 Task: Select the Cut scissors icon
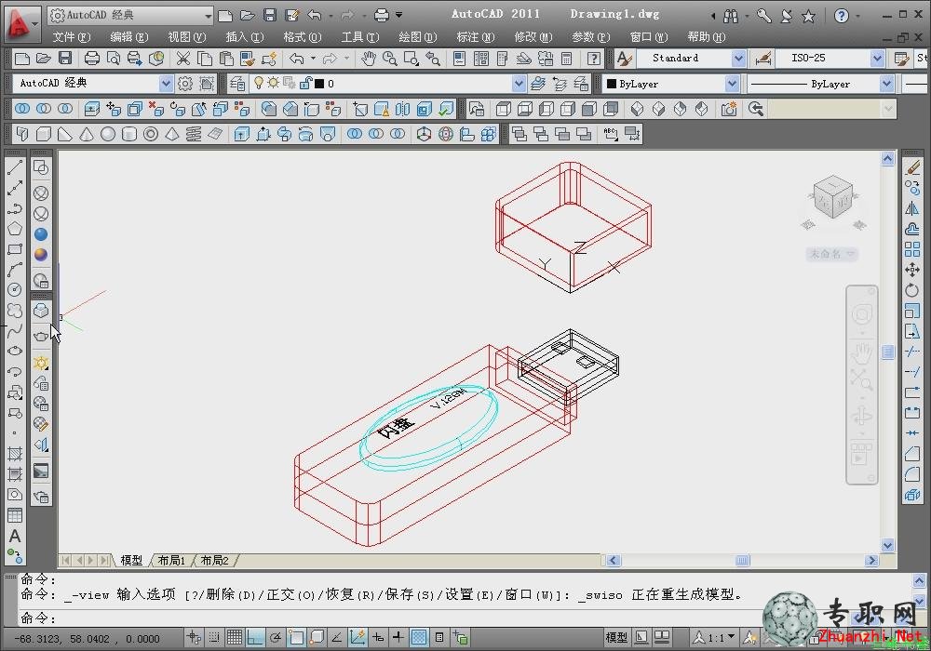tap(182, 58)
